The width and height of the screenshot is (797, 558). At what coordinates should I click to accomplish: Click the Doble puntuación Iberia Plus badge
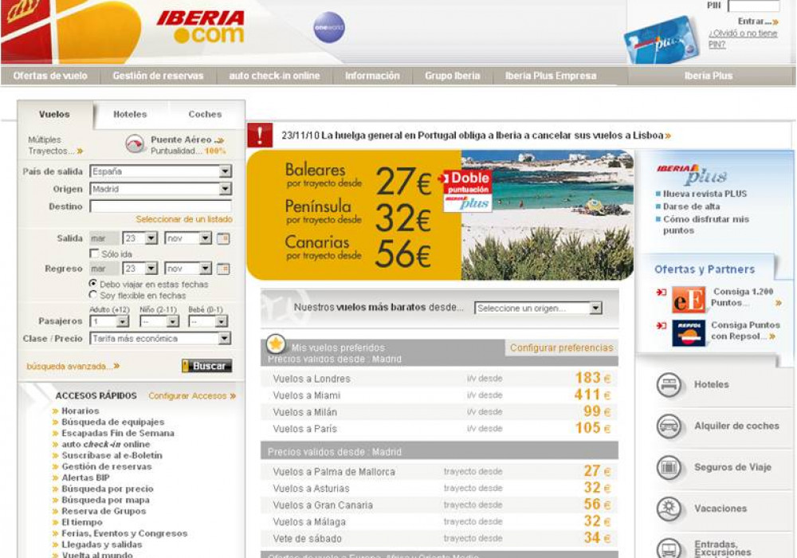[x=466, y=191]
